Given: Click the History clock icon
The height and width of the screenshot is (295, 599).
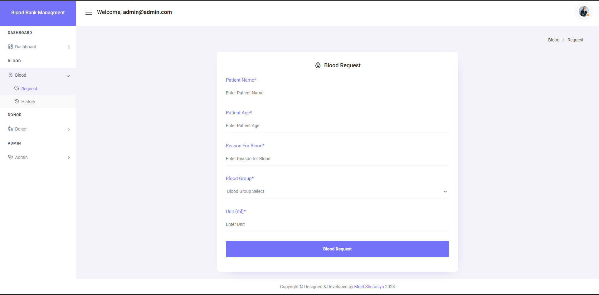Looking at the screenshot, I should pyautogui.click(x=17, y=102).
